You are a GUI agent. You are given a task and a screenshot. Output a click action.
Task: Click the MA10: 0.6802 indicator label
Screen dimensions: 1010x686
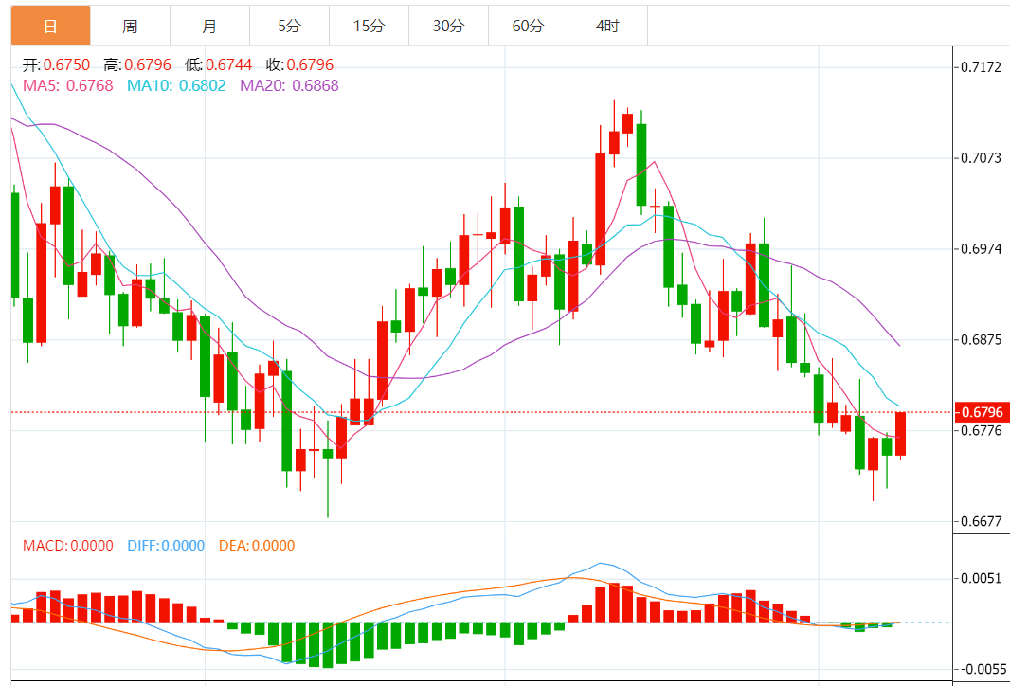pos(176,85)
